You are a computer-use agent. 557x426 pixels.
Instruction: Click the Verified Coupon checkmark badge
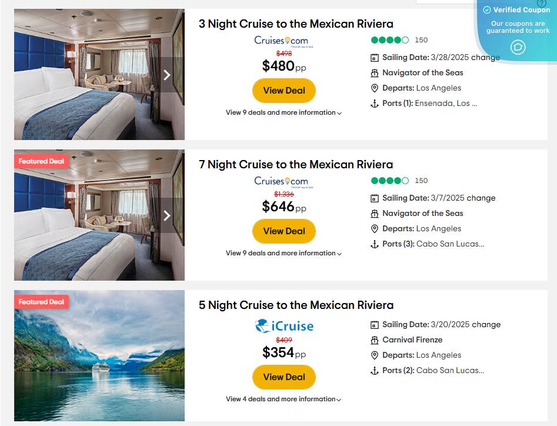point(486,9)
